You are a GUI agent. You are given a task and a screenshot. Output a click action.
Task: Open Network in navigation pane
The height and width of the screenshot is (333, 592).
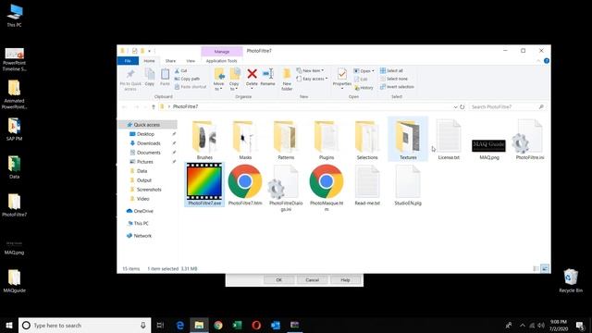tap(142, 236)
